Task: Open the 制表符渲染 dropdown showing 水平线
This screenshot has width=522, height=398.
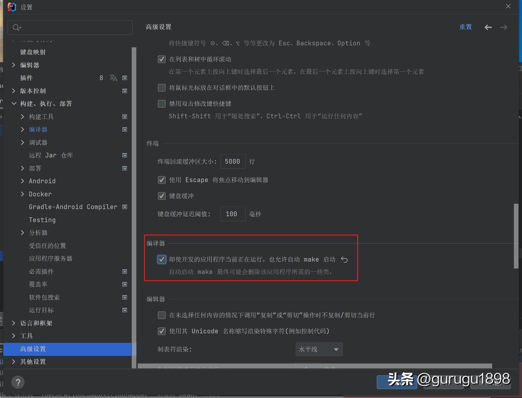Action: tap(319, 349)
